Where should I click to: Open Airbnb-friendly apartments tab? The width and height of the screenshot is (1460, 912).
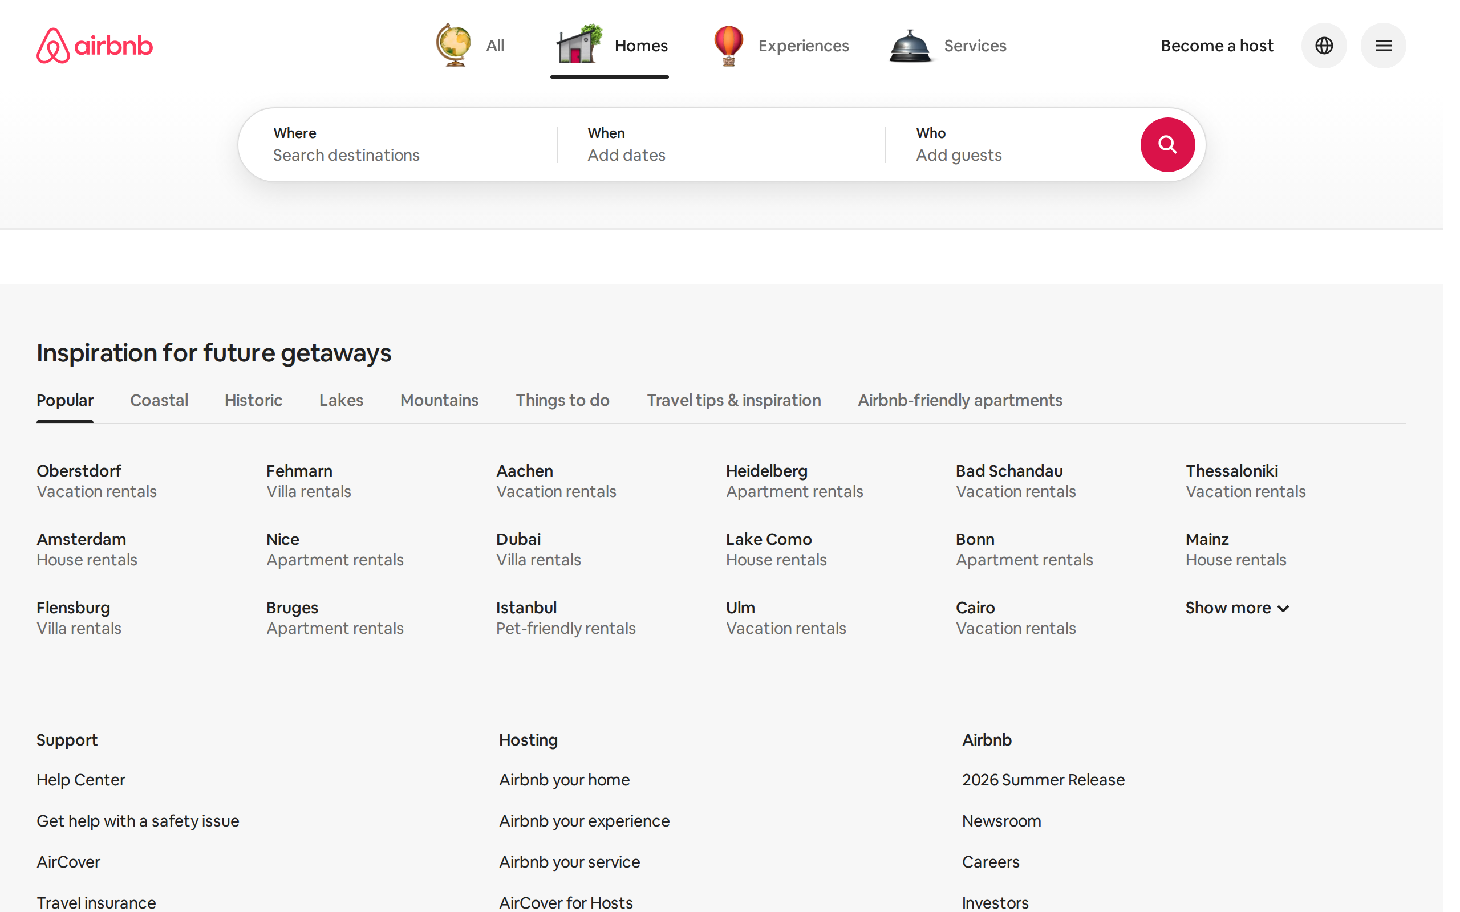point(960,401)
